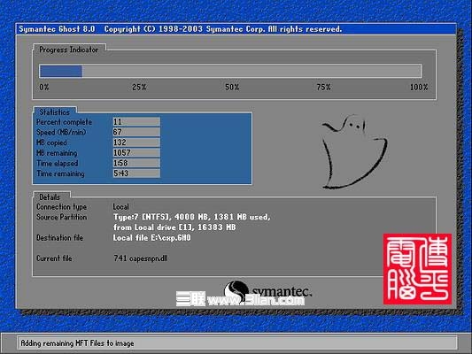The height and width of the screenshot is (354, 472).
Task: Click the Time elapsed label
Action: click(x=58, y=164)
